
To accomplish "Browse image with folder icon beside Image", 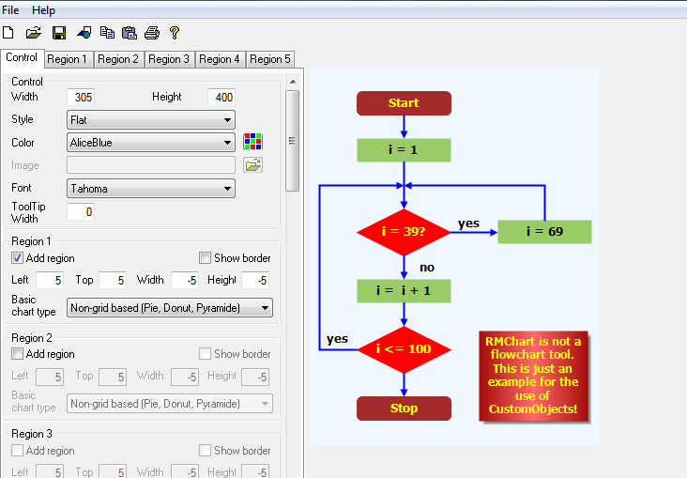I will (x=252, y=165).
